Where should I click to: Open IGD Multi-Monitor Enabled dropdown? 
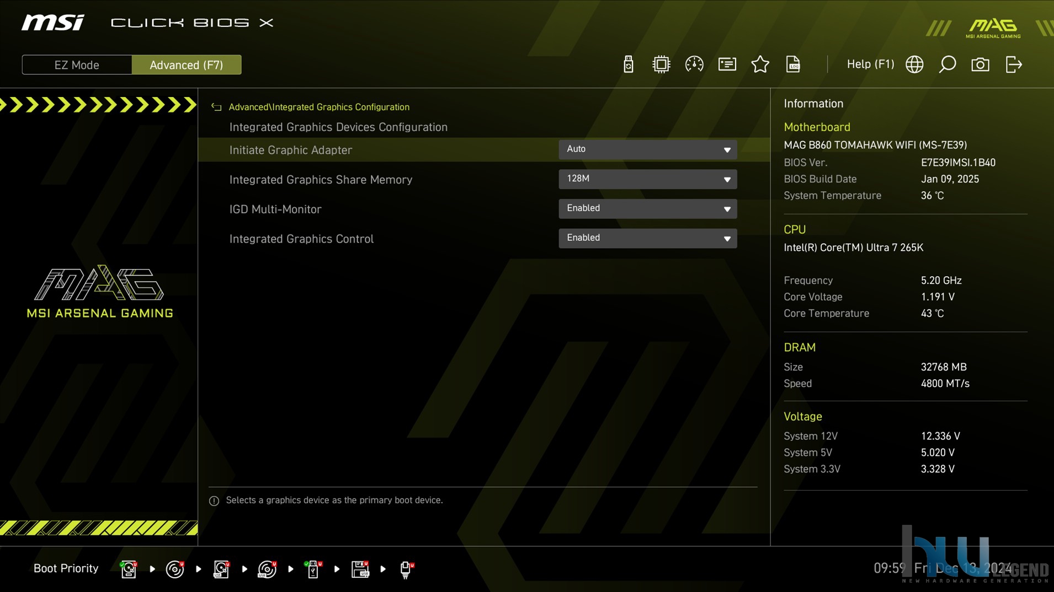(x=647, y=208)
